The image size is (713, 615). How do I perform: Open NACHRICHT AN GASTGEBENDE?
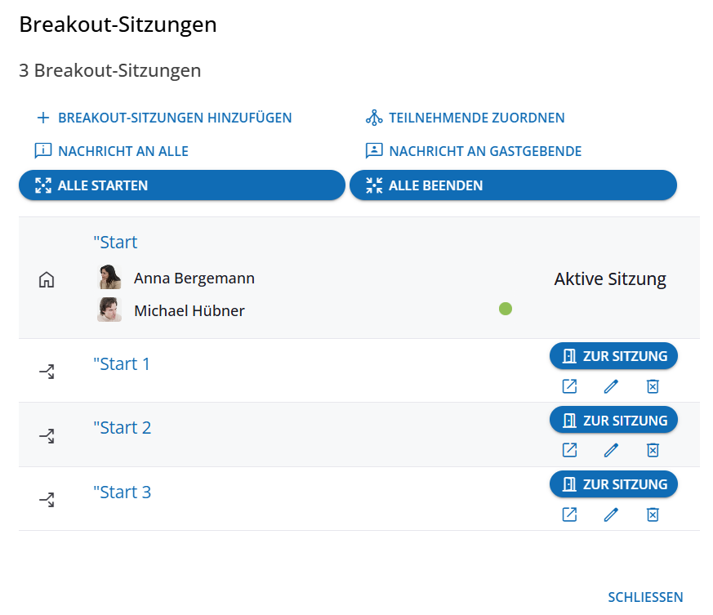coord(474,151)
